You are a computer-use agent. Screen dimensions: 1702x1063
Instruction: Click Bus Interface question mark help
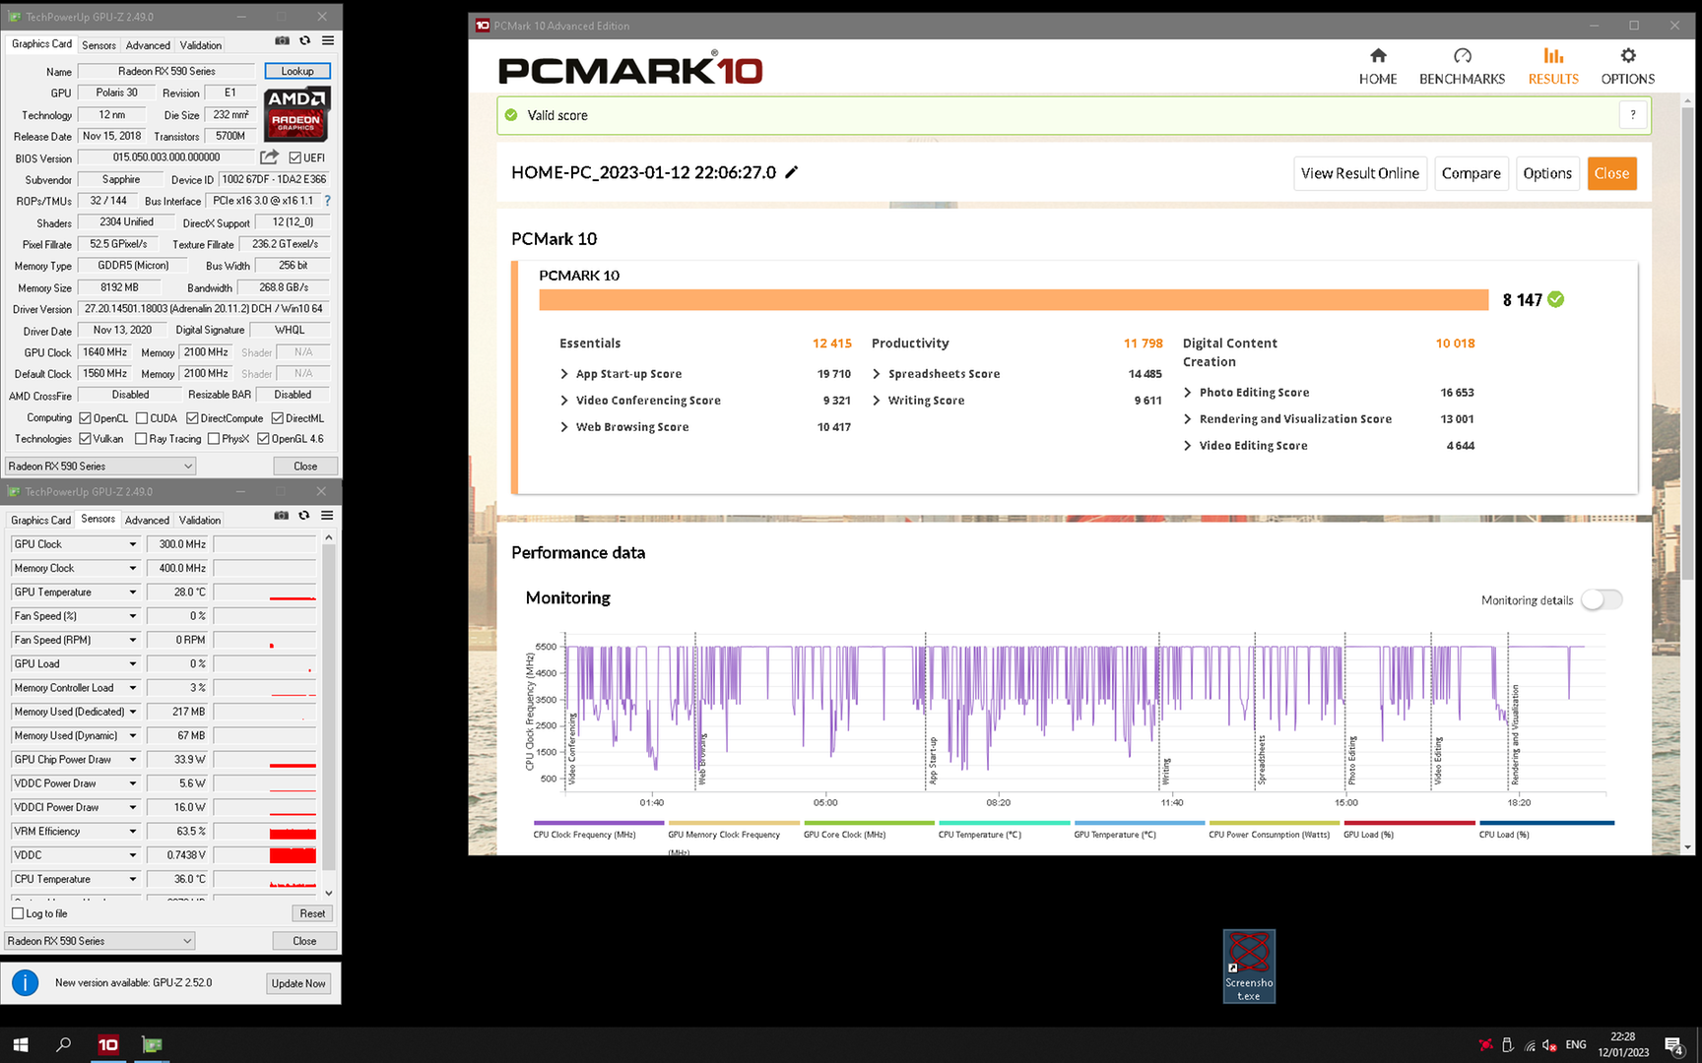tap(327, 201)
